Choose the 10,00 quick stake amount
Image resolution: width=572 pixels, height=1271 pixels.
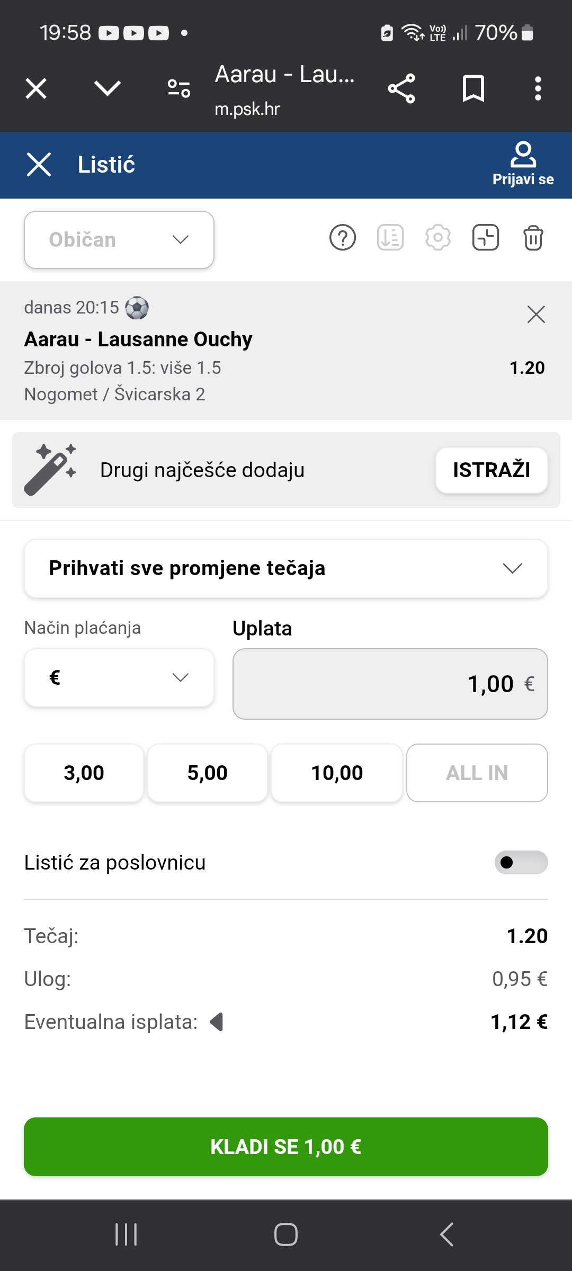(x=337, y=773)
